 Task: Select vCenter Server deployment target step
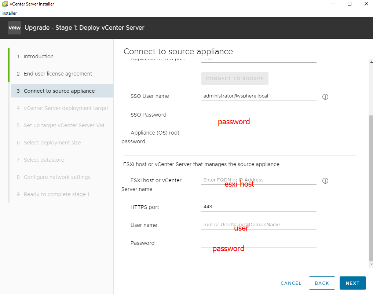[62, 108]
